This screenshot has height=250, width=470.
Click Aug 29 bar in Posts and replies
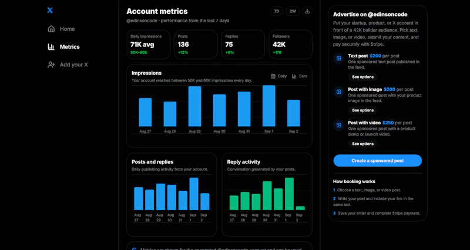[x=160, y=197]
